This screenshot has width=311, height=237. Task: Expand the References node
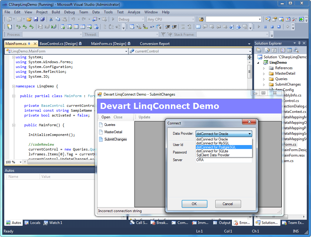(x=264, y=68)
